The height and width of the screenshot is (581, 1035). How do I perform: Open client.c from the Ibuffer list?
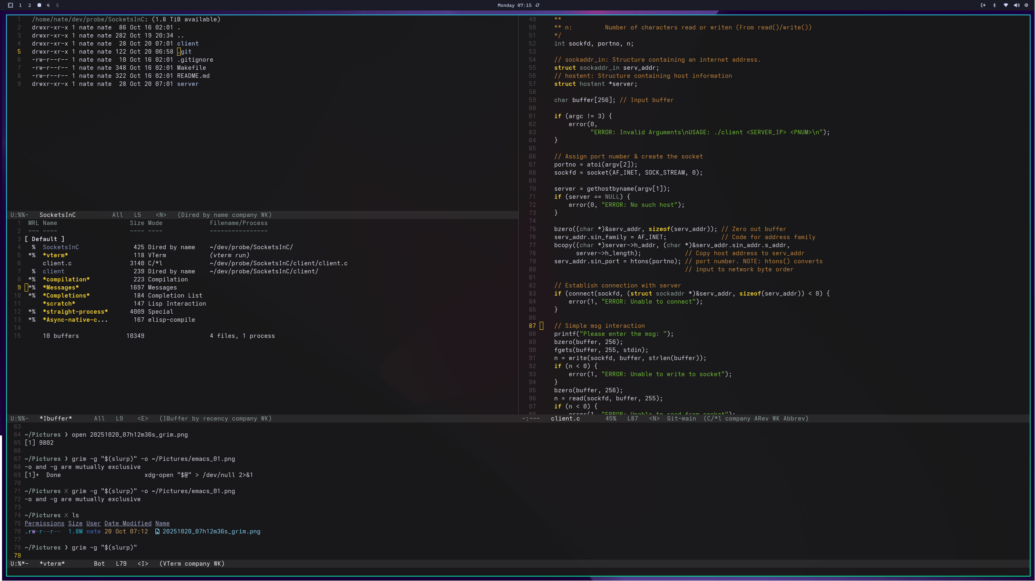57,263
